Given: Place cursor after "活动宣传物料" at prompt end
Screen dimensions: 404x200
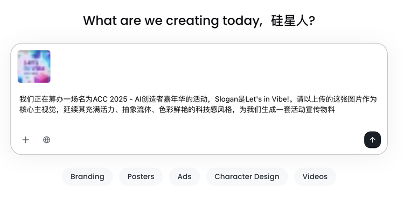Looking at the screenshot, I should coord(335,110).
